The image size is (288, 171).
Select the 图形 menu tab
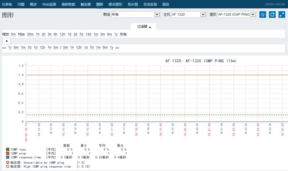100,4
